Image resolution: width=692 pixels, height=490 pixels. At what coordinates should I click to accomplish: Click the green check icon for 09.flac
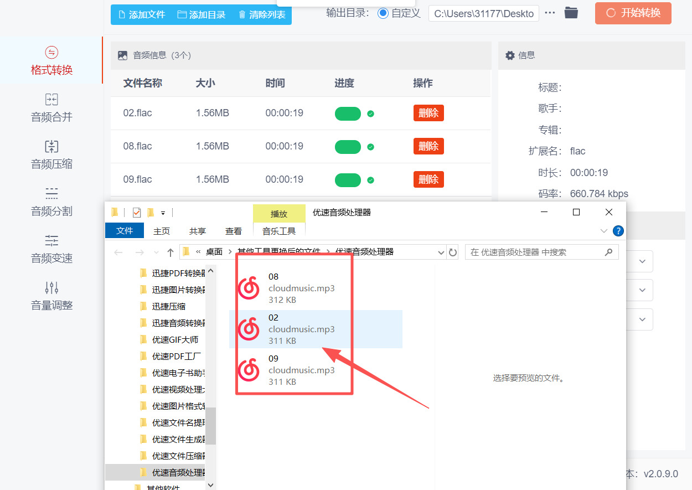pos(370,180)
